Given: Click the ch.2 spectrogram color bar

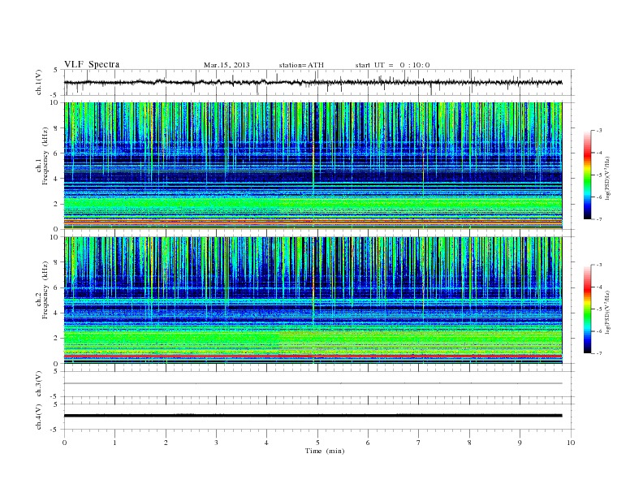Looking at the screenshot, I should click(x=587, y=309).
